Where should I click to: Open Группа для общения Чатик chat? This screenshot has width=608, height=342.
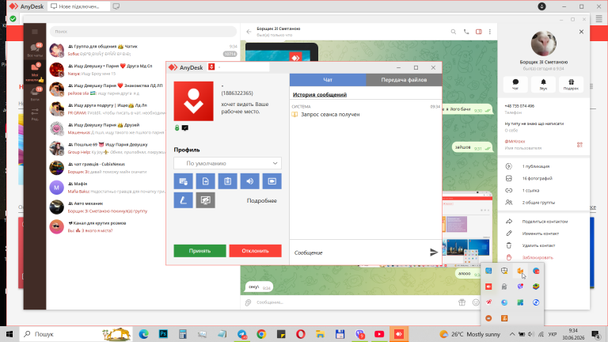point(143,50)
